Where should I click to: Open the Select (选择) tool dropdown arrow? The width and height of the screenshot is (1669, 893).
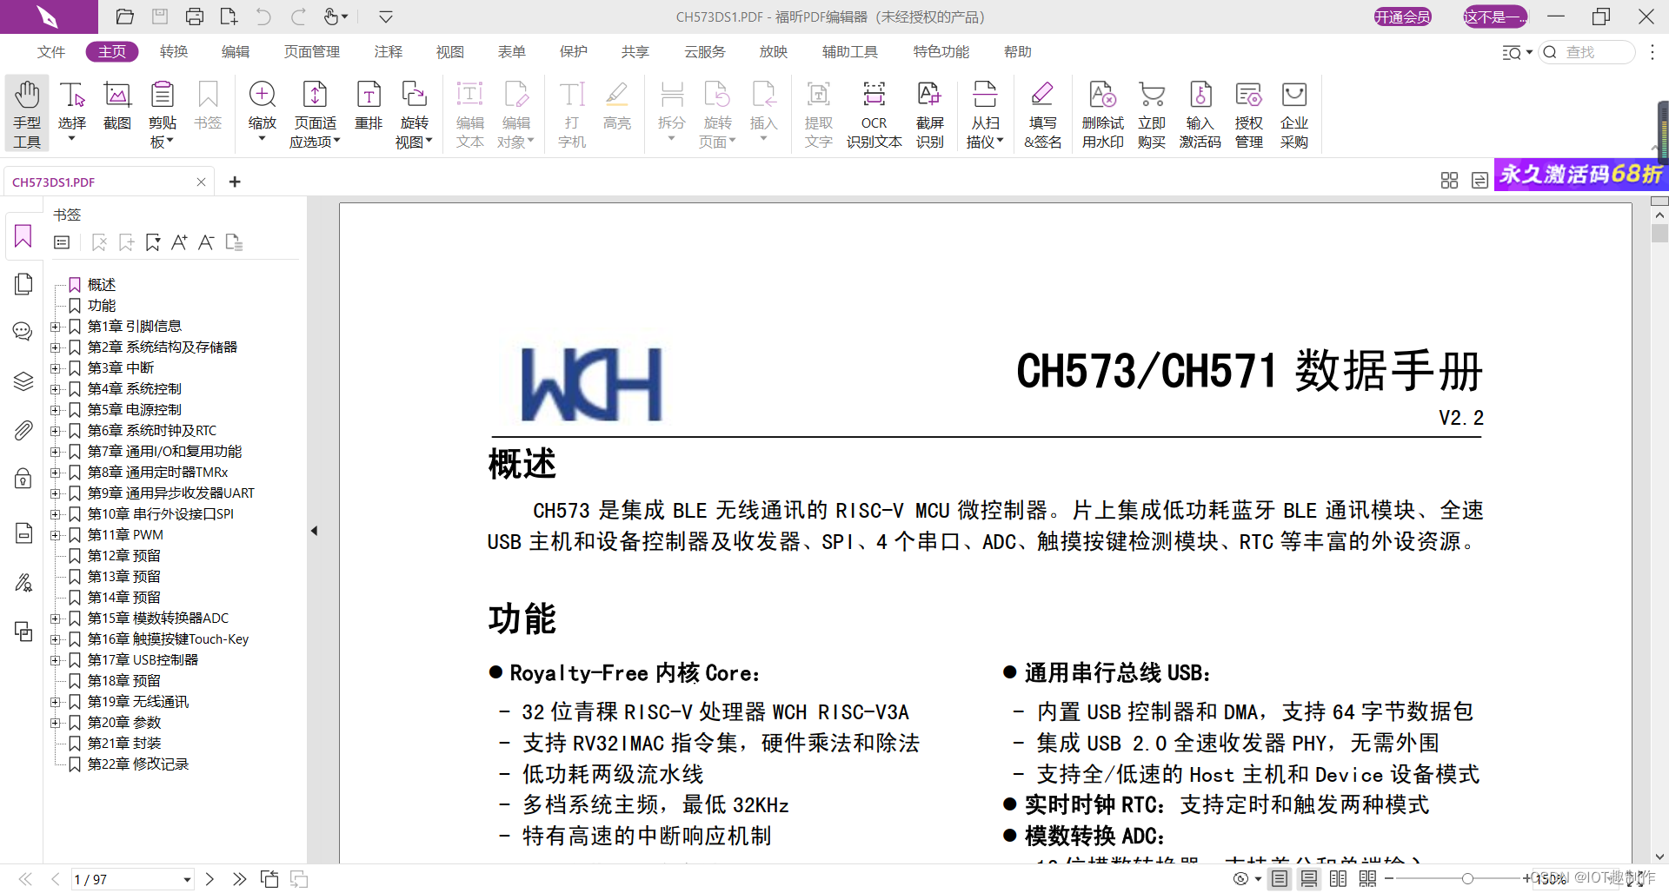click(72, 139)
